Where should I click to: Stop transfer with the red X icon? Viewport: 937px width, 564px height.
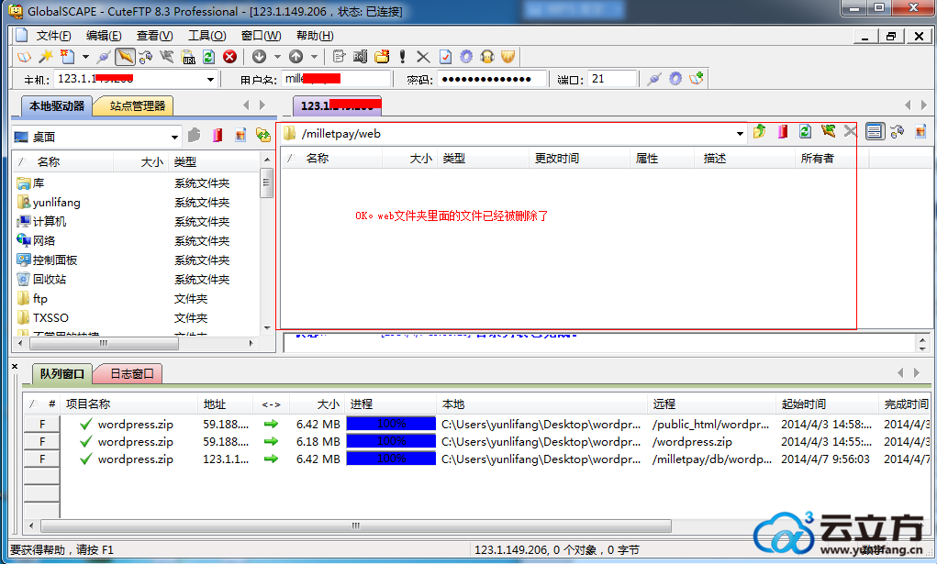pos(229,57)
